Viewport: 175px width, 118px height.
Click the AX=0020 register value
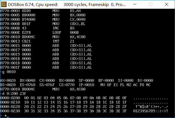click(8, 80)
